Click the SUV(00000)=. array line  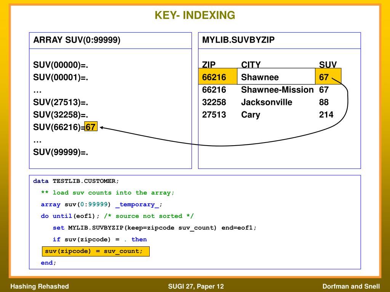coord(61,65)
